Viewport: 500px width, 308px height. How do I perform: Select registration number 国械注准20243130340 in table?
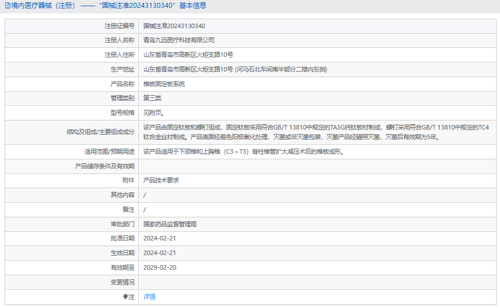tap(174, 26)
